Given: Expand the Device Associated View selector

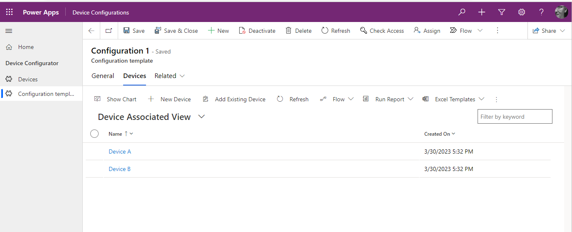Looking at the screenshot, I should coord(202,117).
